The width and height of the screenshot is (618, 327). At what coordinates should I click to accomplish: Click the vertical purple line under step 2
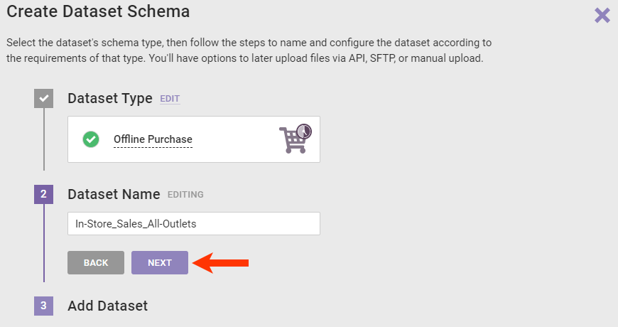44,242
